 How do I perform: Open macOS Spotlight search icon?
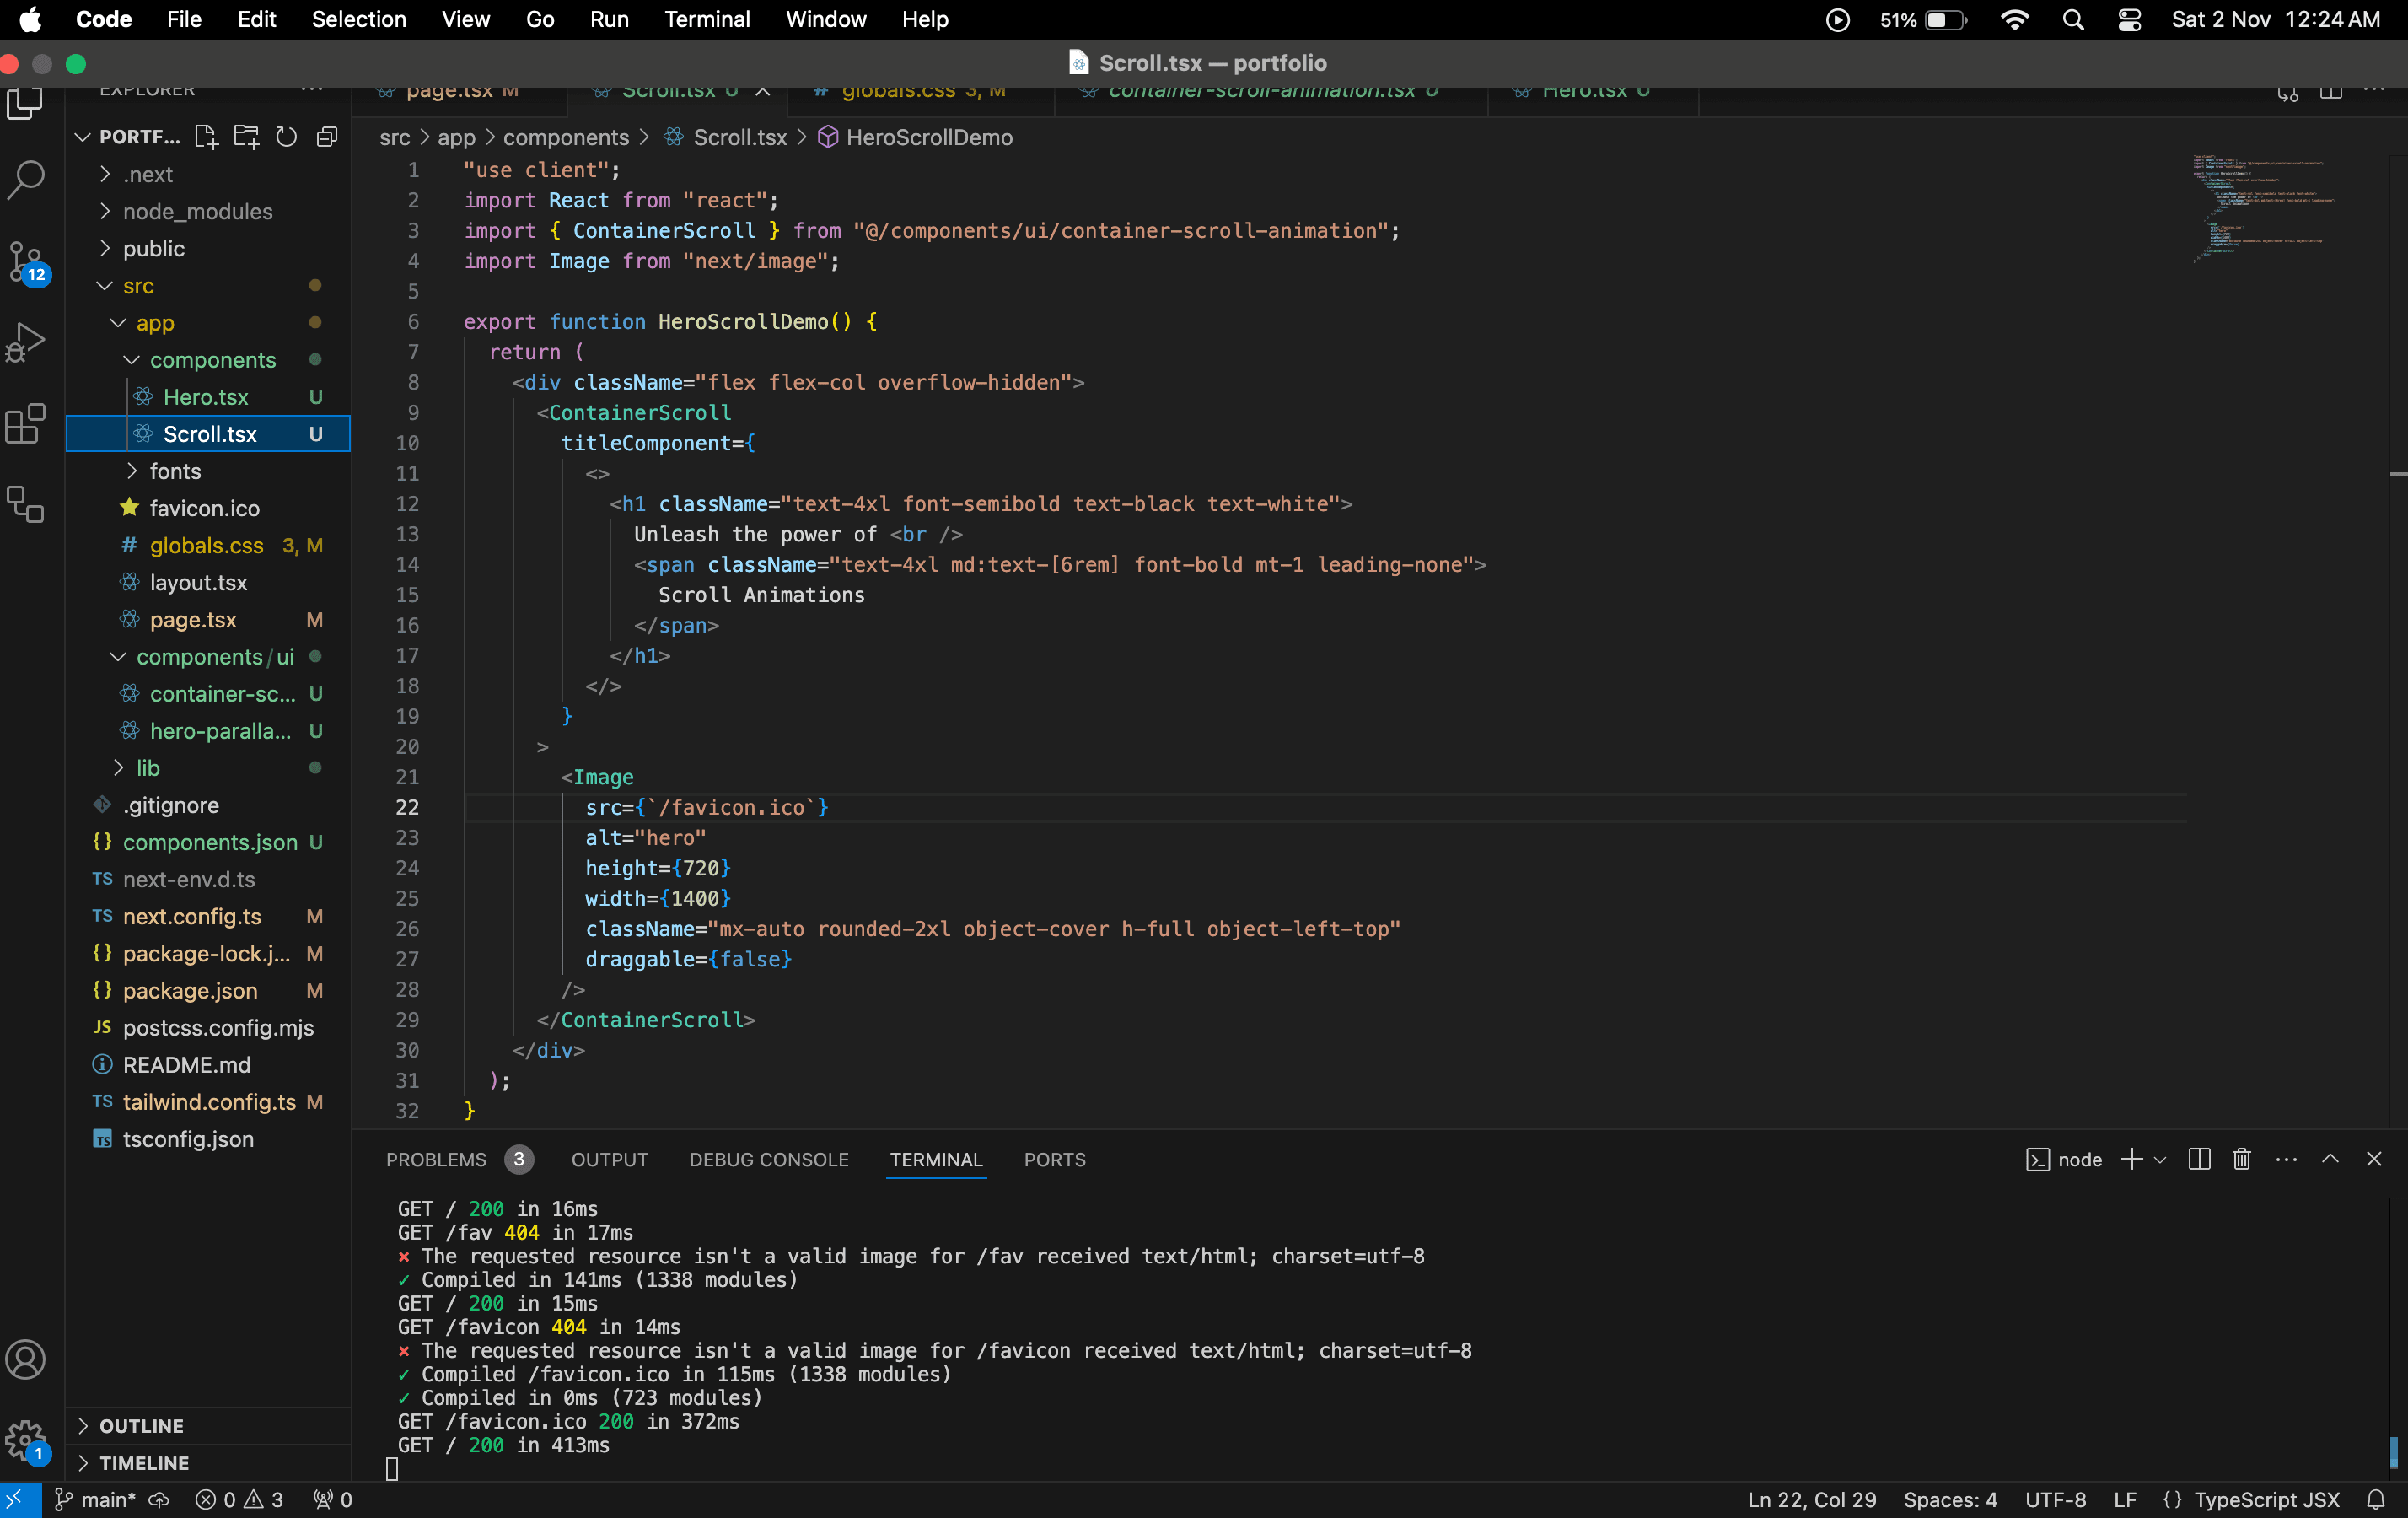[2074, 20]
